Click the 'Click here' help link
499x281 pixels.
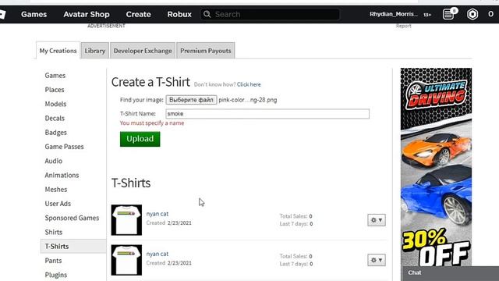pyautogui.click(x=249, y=84)
